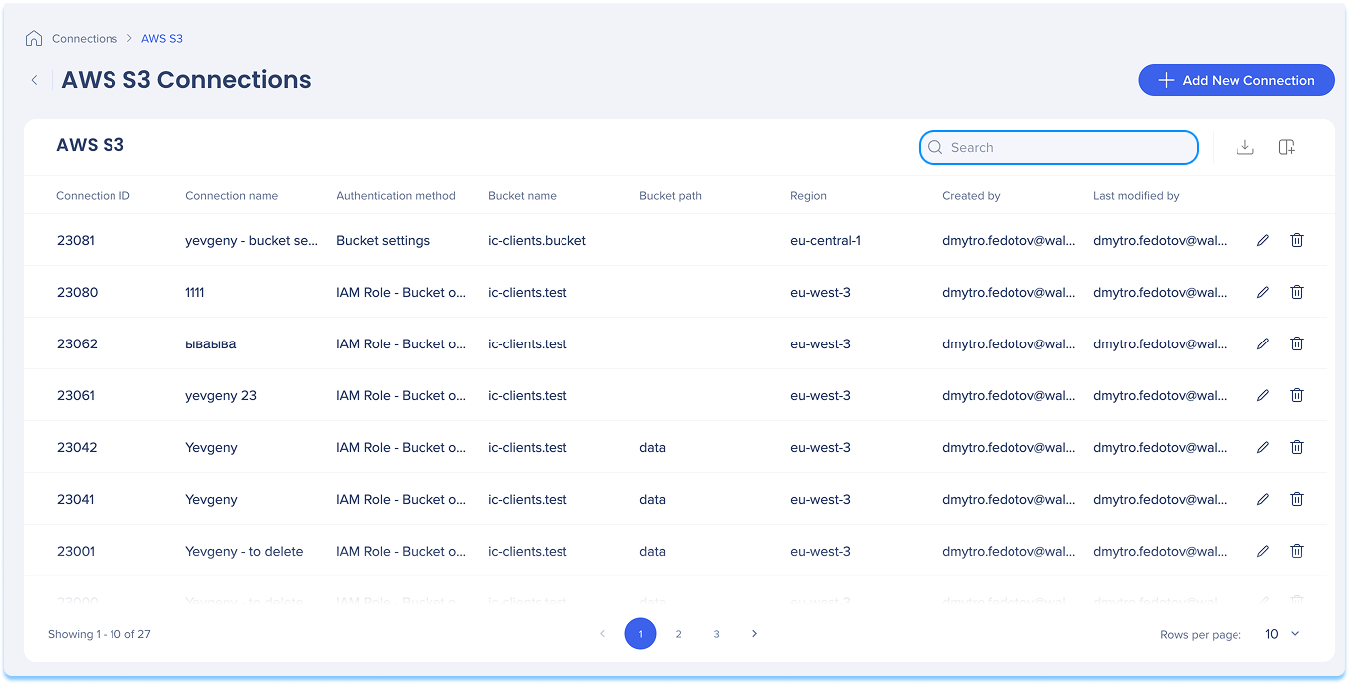Click Bucket name column header
This screenshot has width=1349, height=684.
pyautogui.click(x=522, y=196)
